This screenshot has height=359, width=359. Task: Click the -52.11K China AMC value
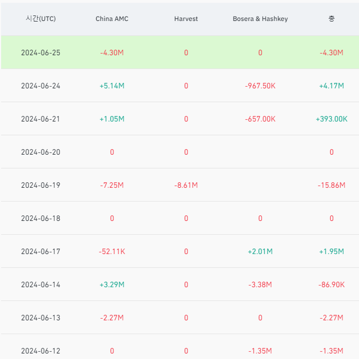point(112,251)
